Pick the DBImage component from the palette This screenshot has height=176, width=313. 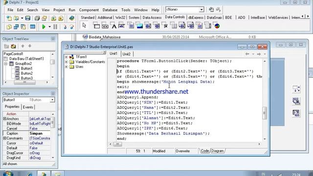(140, 26)
